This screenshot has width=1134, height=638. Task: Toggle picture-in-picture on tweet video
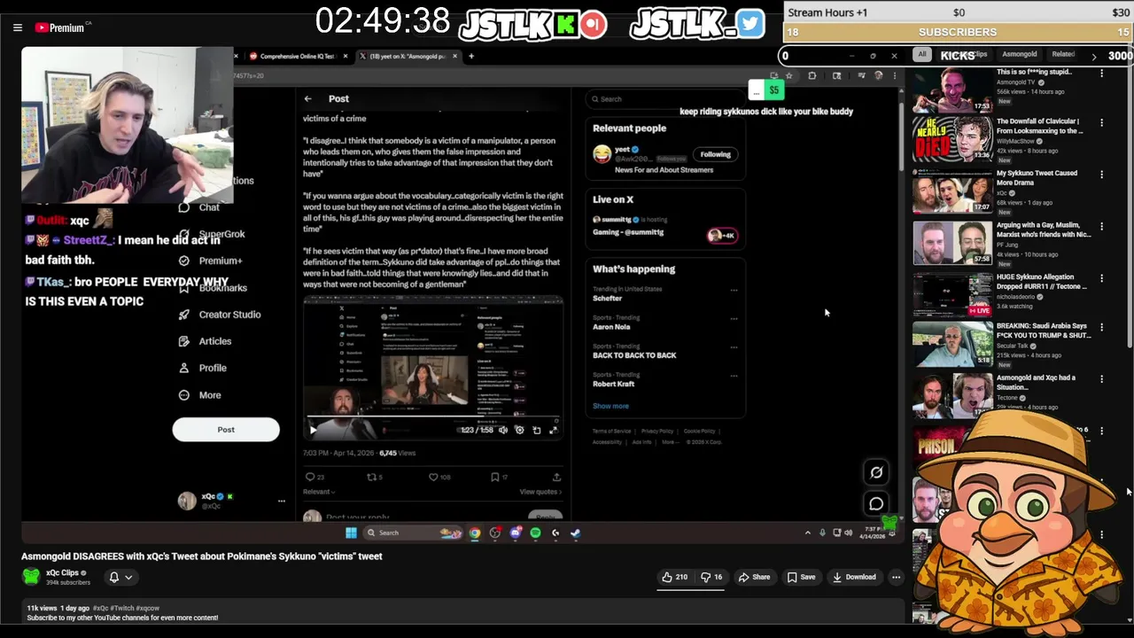(536, 430)
